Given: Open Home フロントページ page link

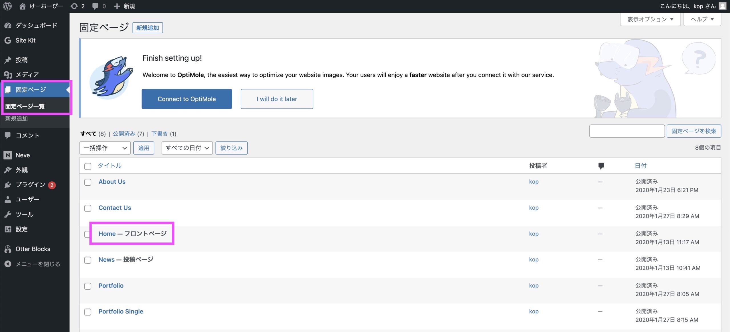Looking at the screenshot, I should click(107, 234).
